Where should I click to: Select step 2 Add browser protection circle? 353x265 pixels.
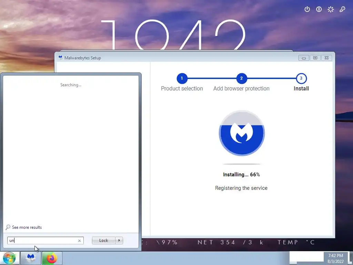coord(242,78)
